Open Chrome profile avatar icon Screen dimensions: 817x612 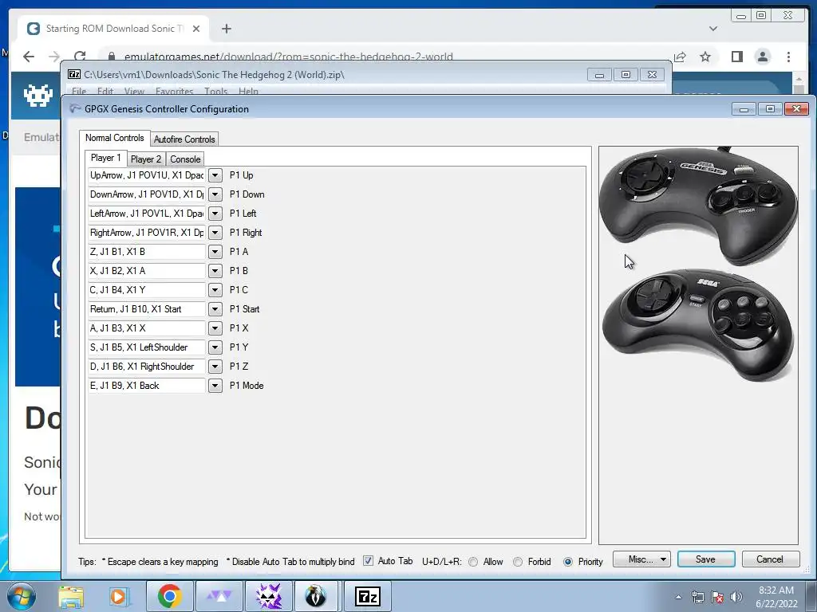coord(762,57)
